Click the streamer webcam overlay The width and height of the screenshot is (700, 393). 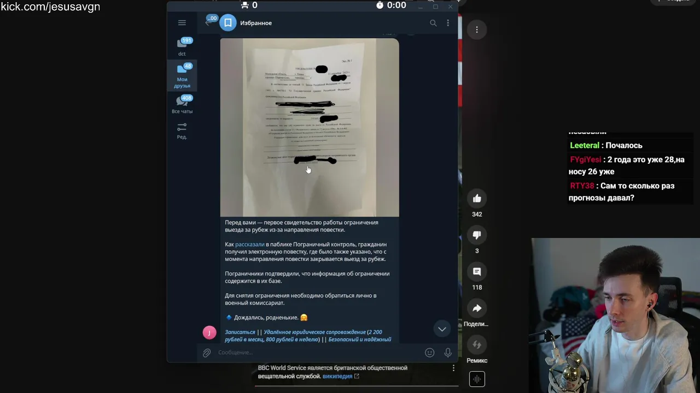click(x=616, y=315)
